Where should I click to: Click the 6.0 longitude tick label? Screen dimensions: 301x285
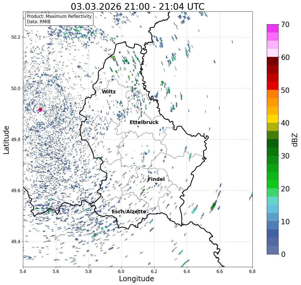pyautogui.click(x=121, y=271)
